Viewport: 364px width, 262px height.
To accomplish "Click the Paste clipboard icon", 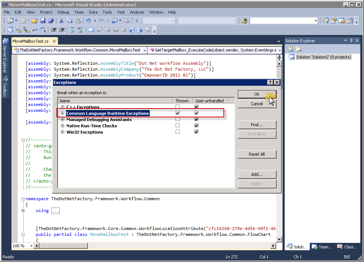I will [78, 21].
